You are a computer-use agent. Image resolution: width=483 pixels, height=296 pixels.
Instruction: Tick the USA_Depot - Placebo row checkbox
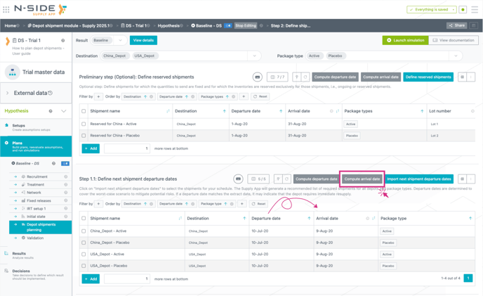click(x=84, y=266)
